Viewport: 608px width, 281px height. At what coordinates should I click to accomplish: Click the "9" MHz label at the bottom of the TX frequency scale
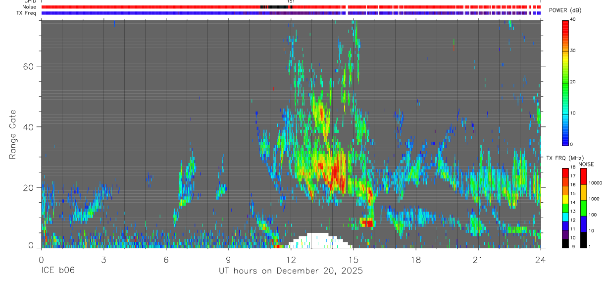click(x=572, y=247)
